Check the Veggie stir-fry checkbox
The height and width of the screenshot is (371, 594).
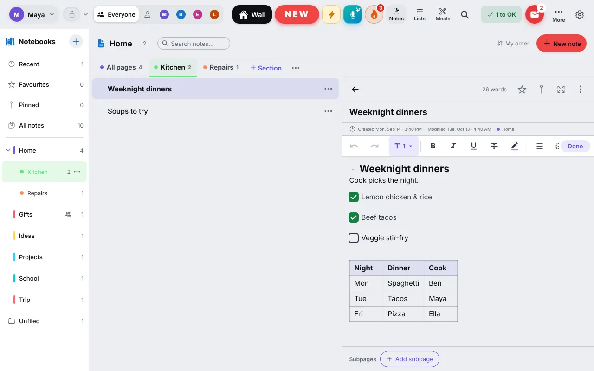pos(354,238)
